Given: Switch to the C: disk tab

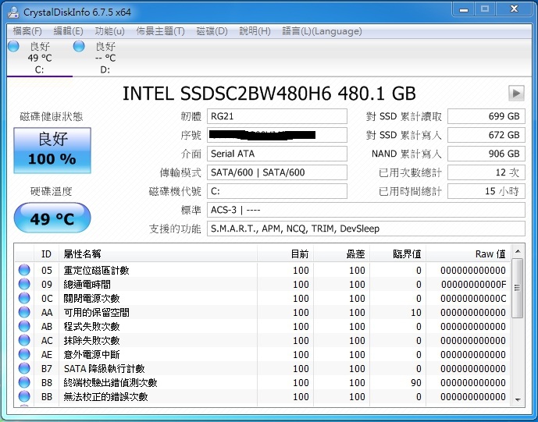Looking at the screenshot, I should pos(40,58).
